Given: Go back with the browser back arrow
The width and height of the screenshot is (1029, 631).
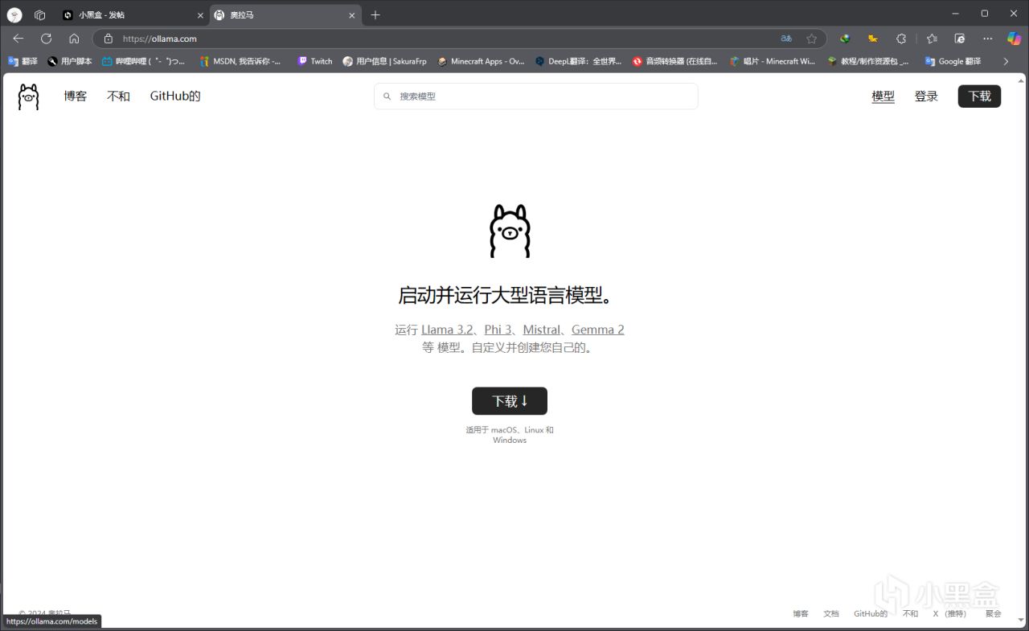Looking at the screenshot, I should (18, 39).
